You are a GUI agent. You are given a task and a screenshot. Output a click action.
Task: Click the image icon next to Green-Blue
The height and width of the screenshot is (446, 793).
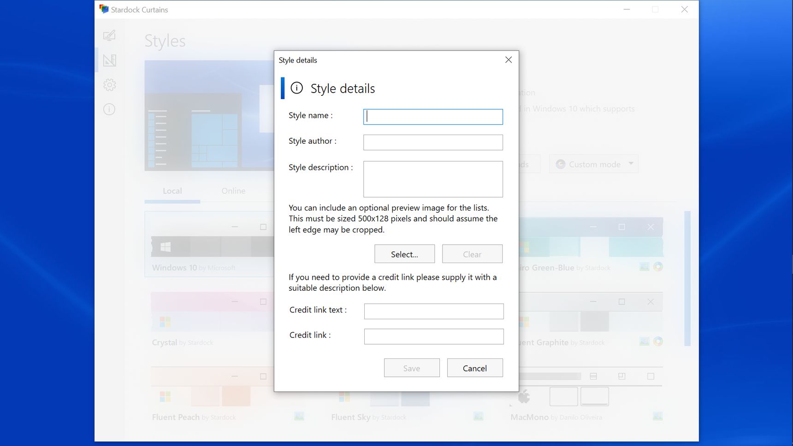(645, 267)
